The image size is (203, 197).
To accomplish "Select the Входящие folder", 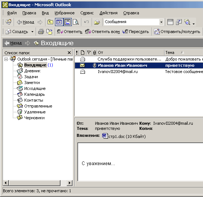I will (35, 65).
